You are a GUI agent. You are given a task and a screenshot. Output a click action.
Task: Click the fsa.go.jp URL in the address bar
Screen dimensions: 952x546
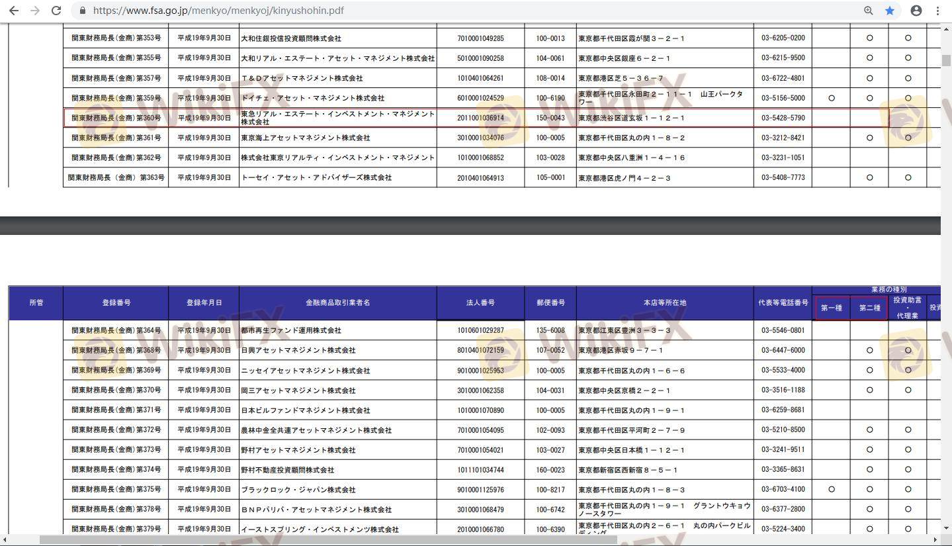click(x=218, y=11)
